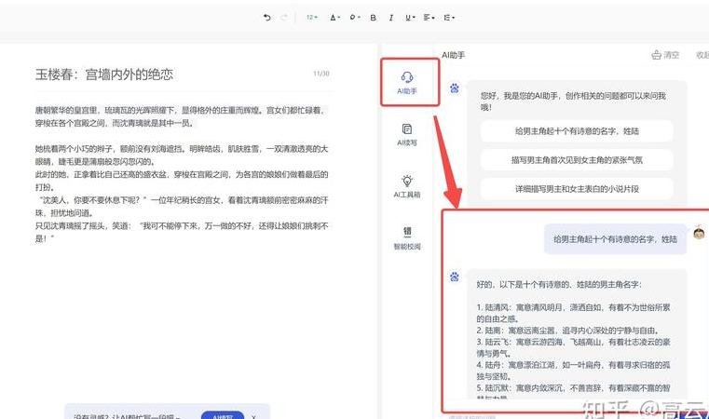
Task: Click the 清空 clear chat button
Action: (665, 55)
